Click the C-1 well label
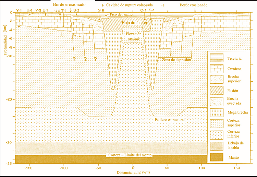257x177 pixels. [144, 11]
